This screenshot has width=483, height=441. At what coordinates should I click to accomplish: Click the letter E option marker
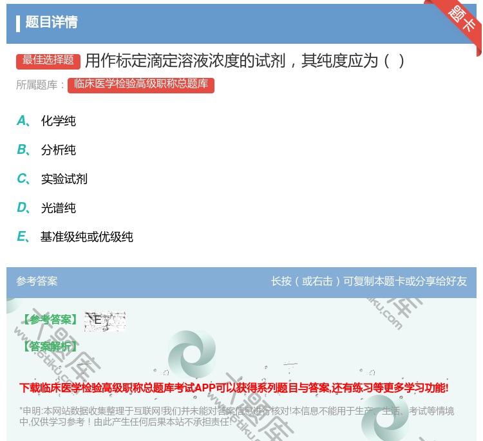tap(23, 237)
